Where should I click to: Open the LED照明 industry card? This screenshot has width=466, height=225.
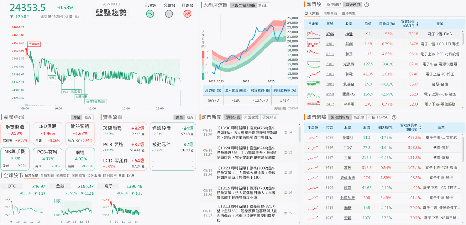point(47,134)
